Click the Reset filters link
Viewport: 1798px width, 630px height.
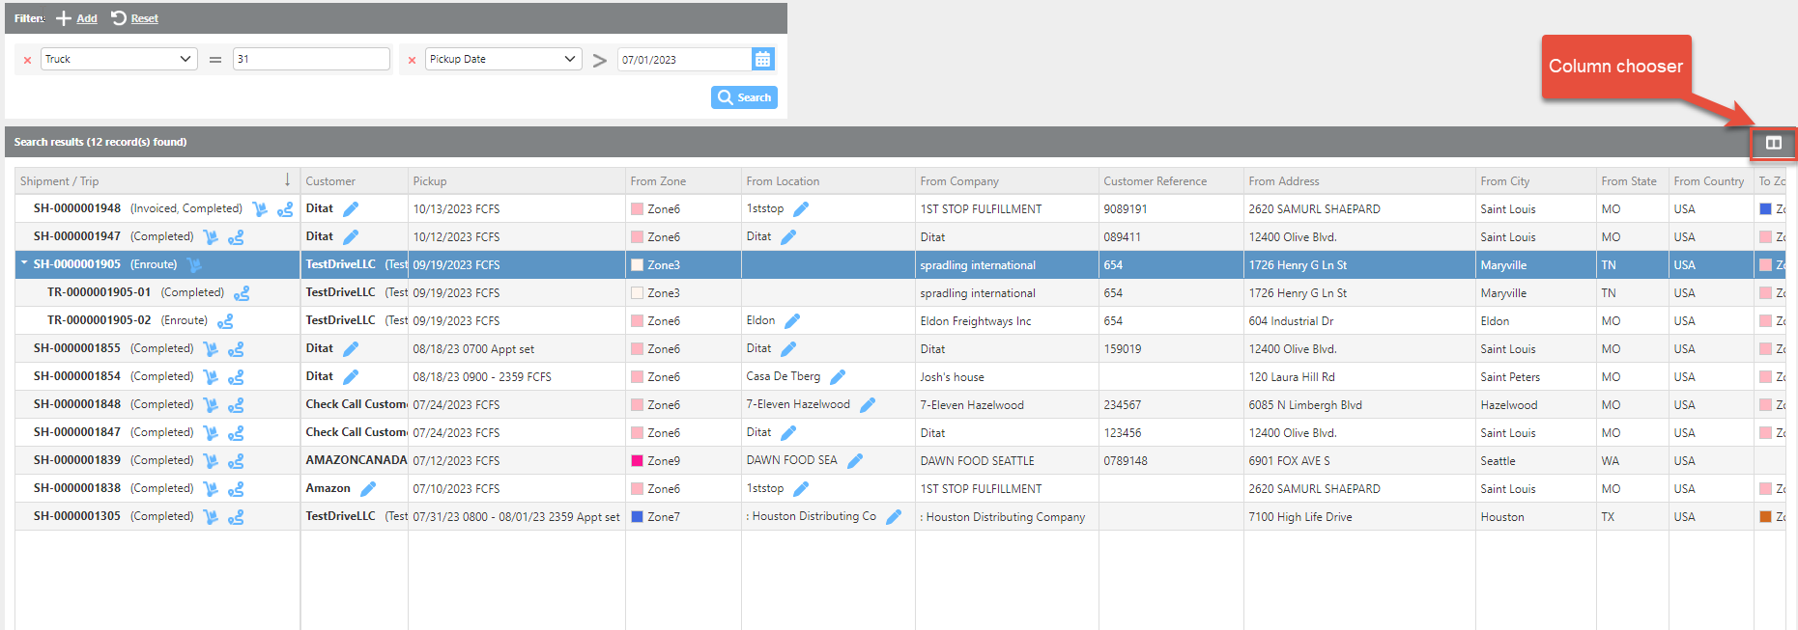[x=144, y=18]
